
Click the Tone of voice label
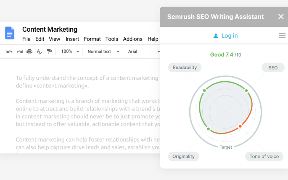click(x=264, y=156)
